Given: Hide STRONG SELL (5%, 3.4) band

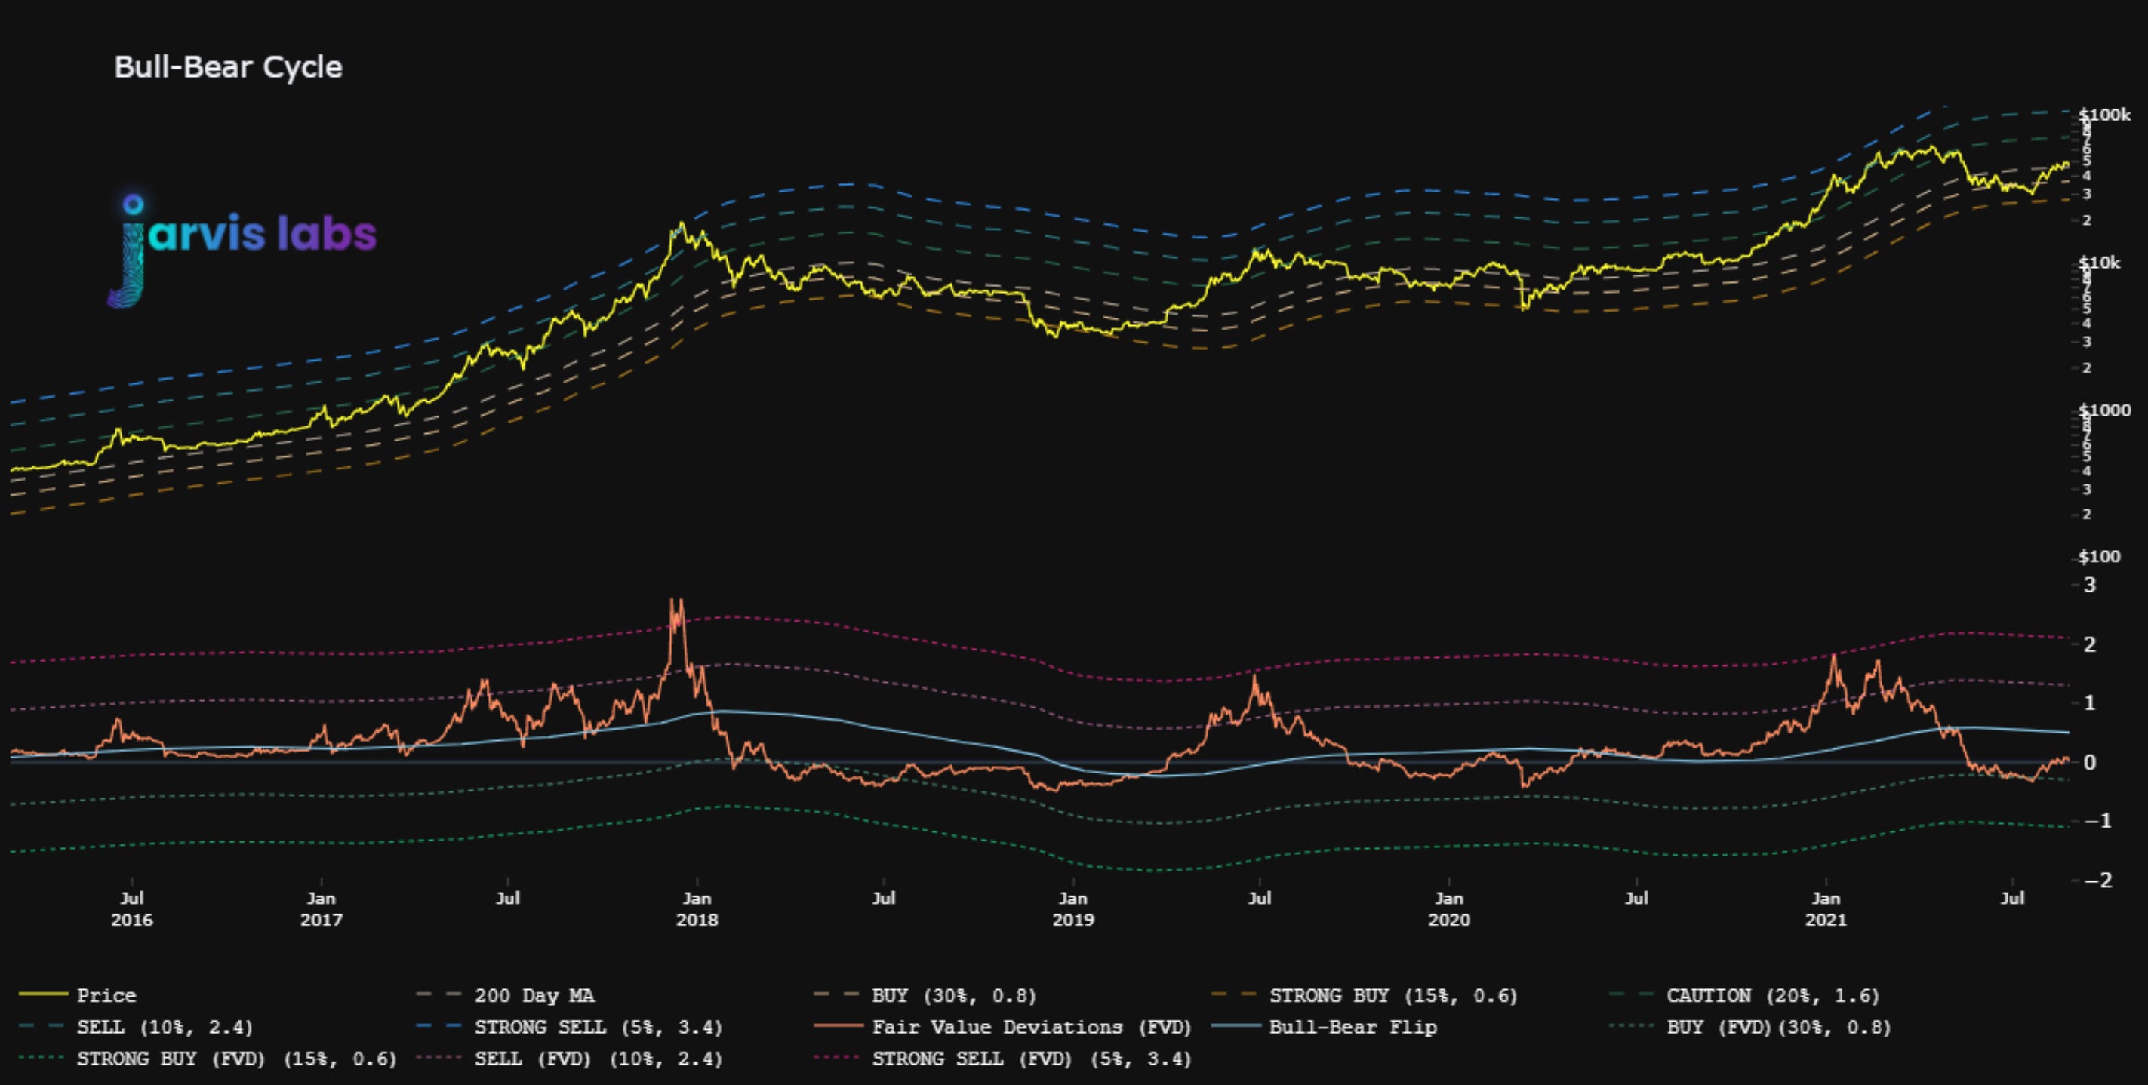Looking at the screenshot, I should (598, 1027).
